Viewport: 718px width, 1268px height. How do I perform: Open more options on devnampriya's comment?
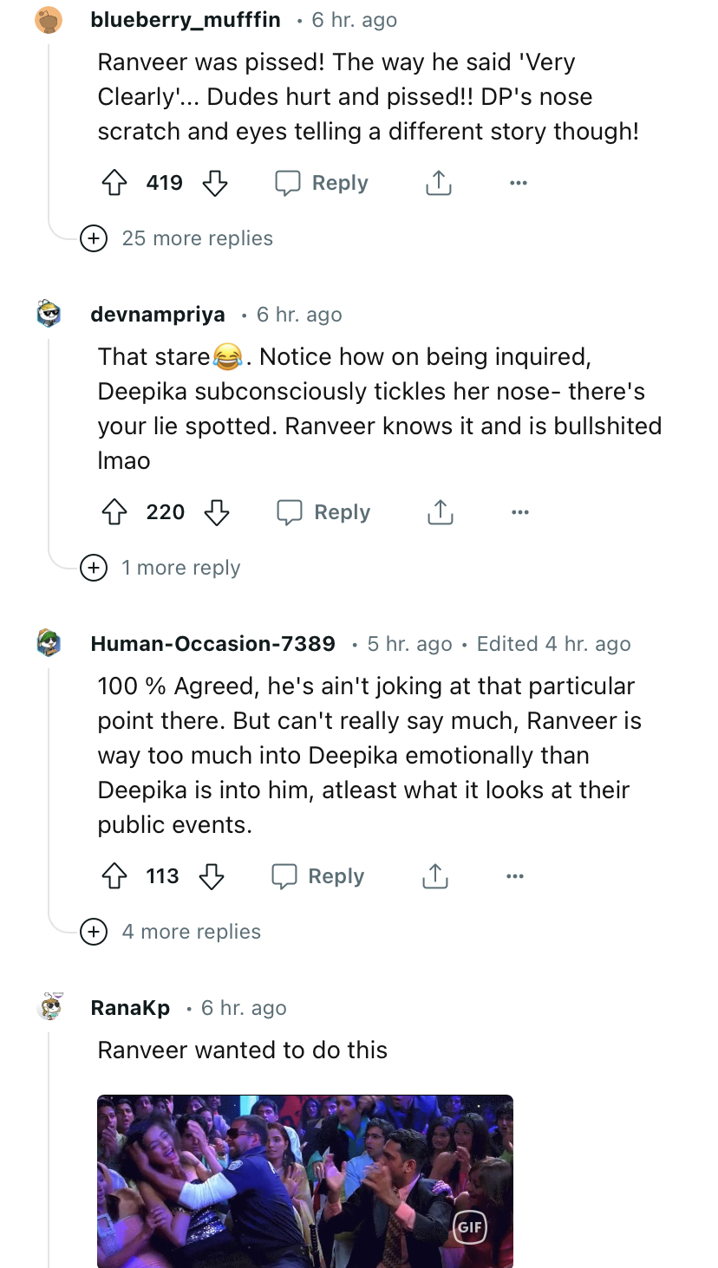point(519,512)
